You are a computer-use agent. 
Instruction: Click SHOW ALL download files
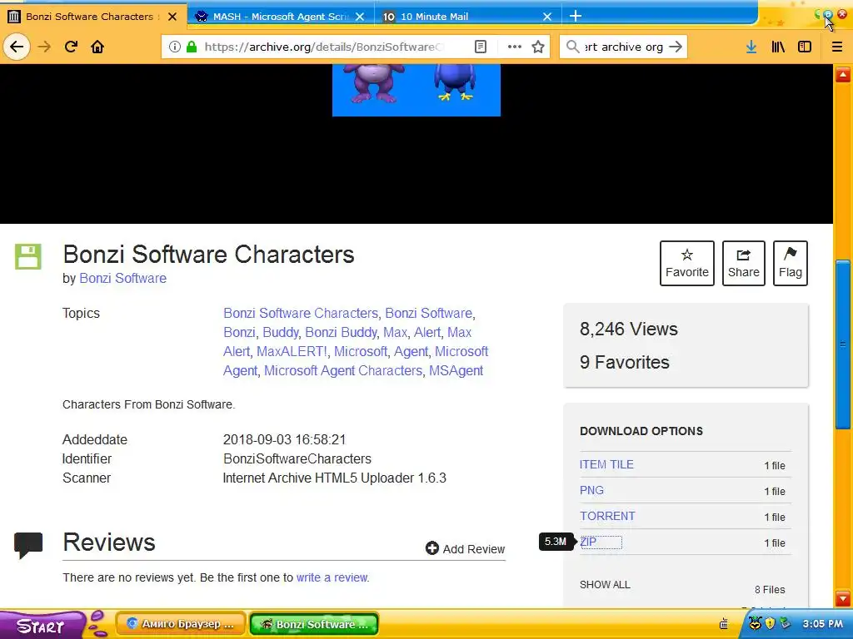point(605,585)
